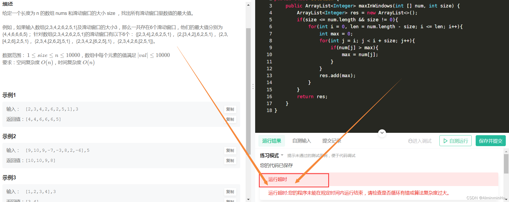Collapse the result panel with chevron
Viewport: 509px width, 202px height.
382,133
